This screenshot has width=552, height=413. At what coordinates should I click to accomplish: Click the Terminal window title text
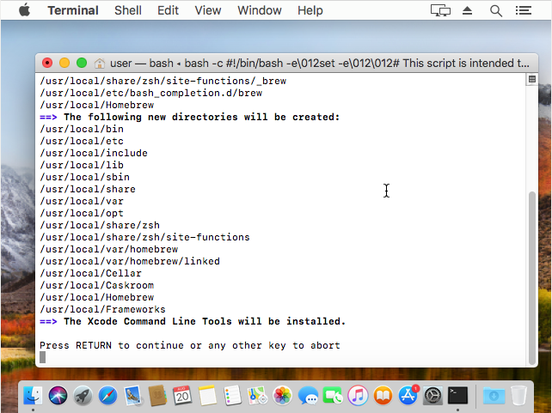319,64
